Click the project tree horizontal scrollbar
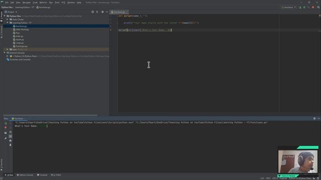Image resolution: width=321 pixels, height=180 pixels. (50, 115)
